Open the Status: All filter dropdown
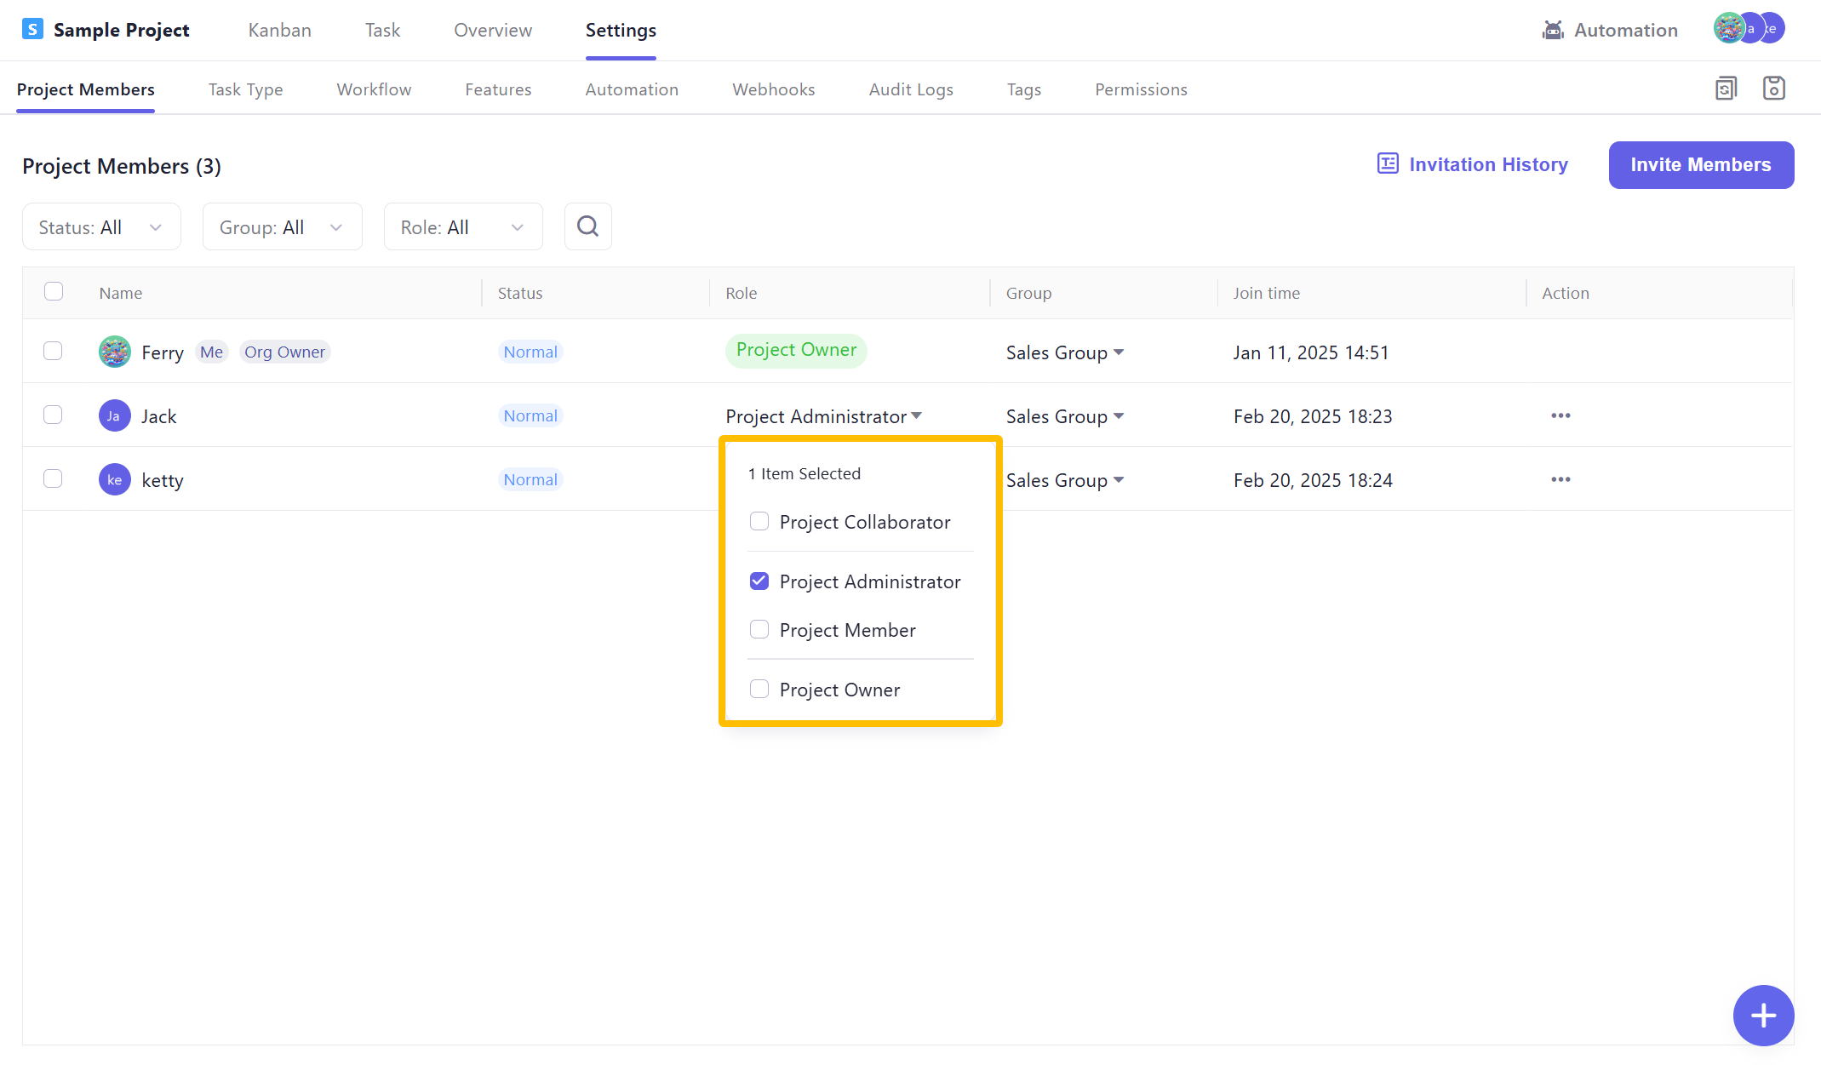Image resolution: width=1821 pixels, height=1065 pixels. [101, 227]
